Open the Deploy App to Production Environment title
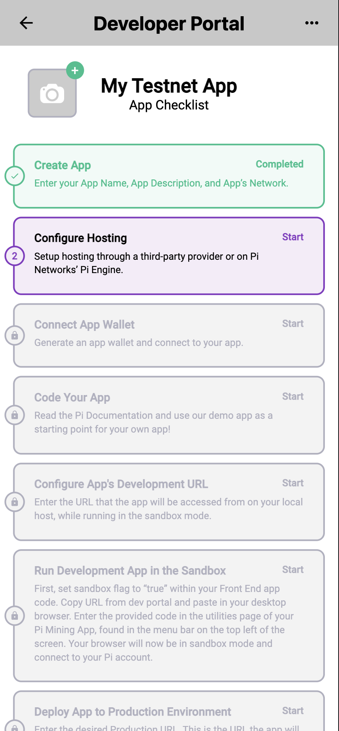This screenshot has width=339, height=731. click(132, 712)
